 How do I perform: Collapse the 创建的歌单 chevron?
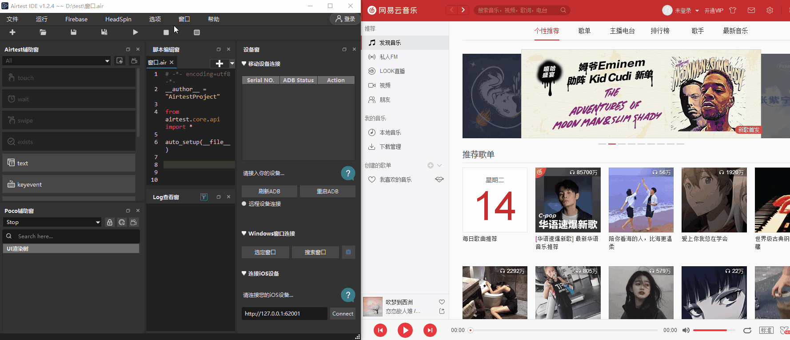439,165
